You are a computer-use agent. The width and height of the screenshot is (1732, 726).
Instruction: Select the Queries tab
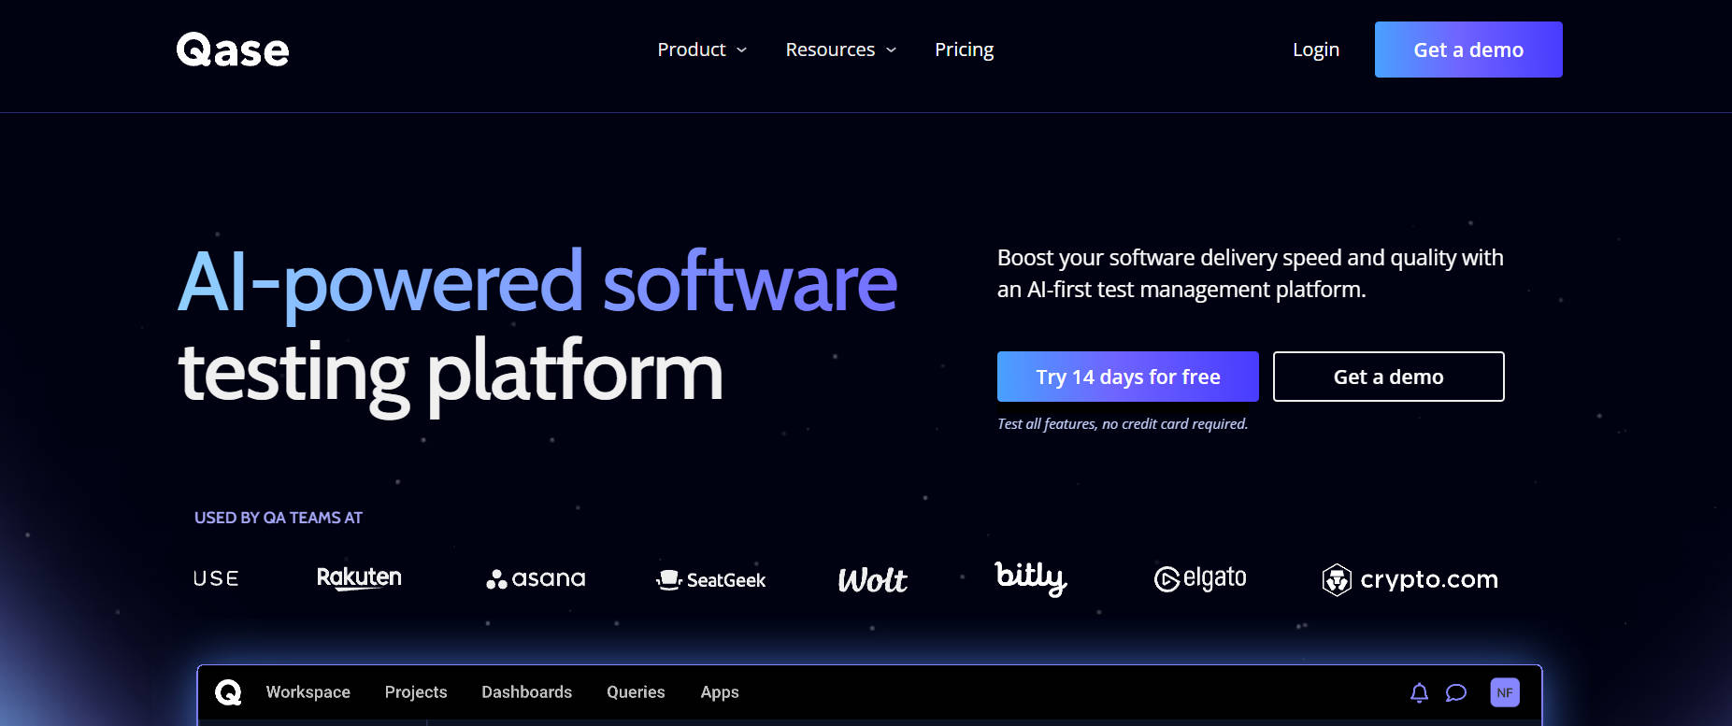[636, 692]
